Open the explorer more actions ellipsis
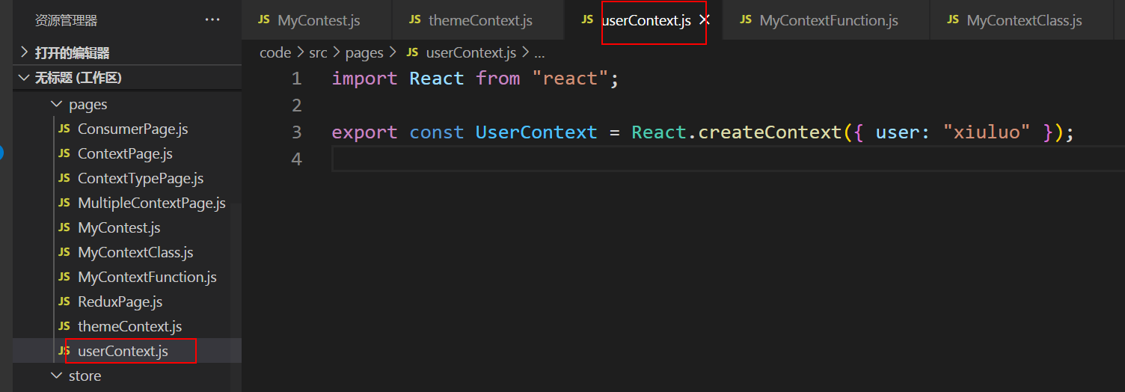The height and width of the screenshot is (392, 1125). [212, 20]
